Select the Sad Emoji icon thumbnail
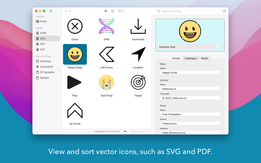Screen dimensions: 261x163 click(107, 82)
